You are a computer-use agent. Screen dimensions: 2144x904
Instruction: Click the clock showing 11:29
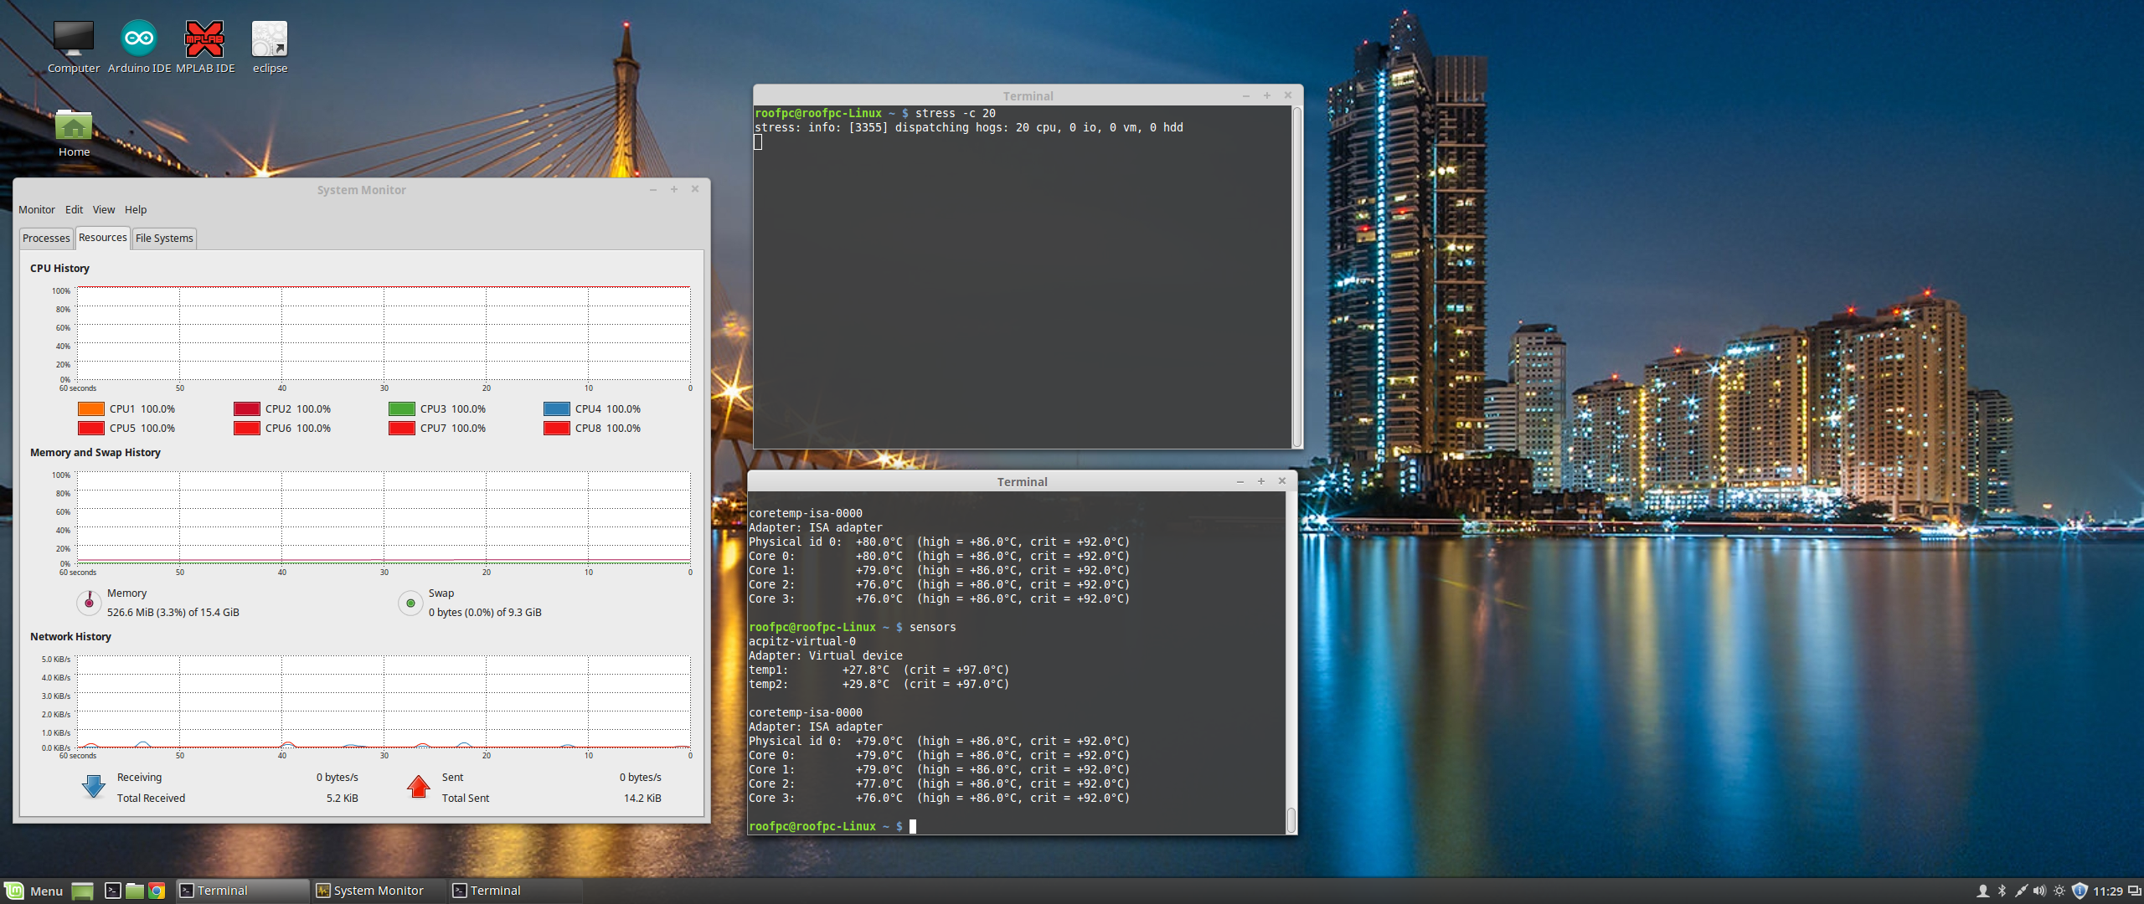(x=2107, y=891)
